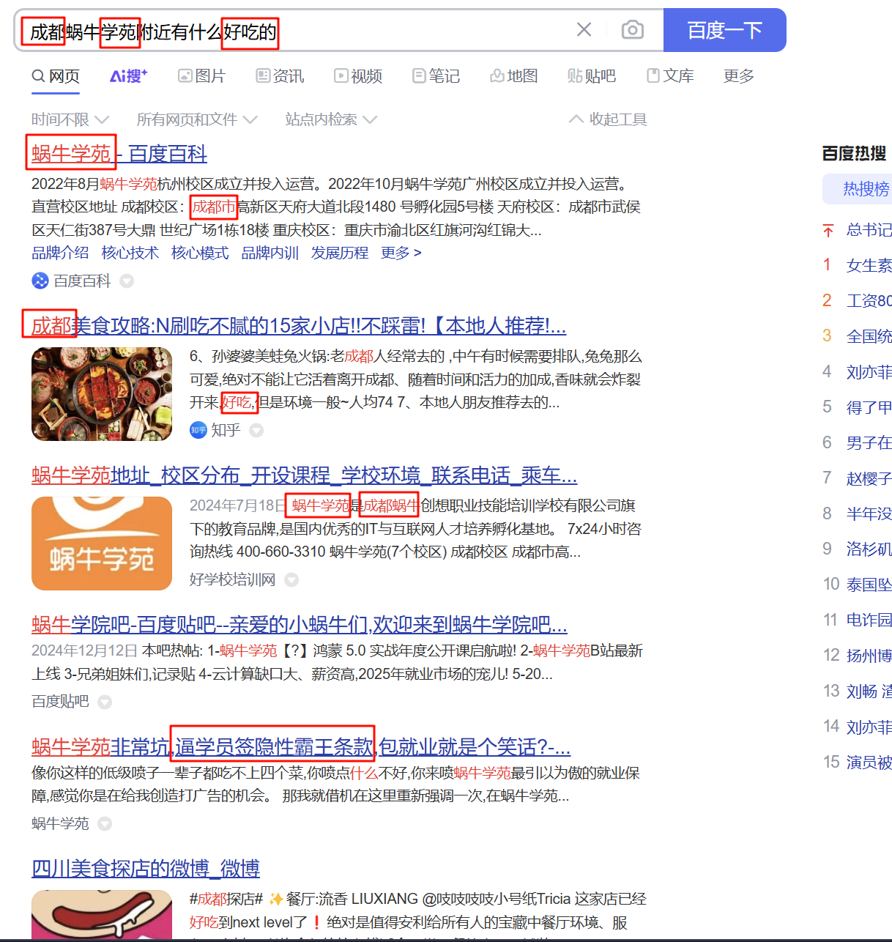
Task: Open the 所有网页和文件 filter dropdown
Action: (x=197, y=119)
